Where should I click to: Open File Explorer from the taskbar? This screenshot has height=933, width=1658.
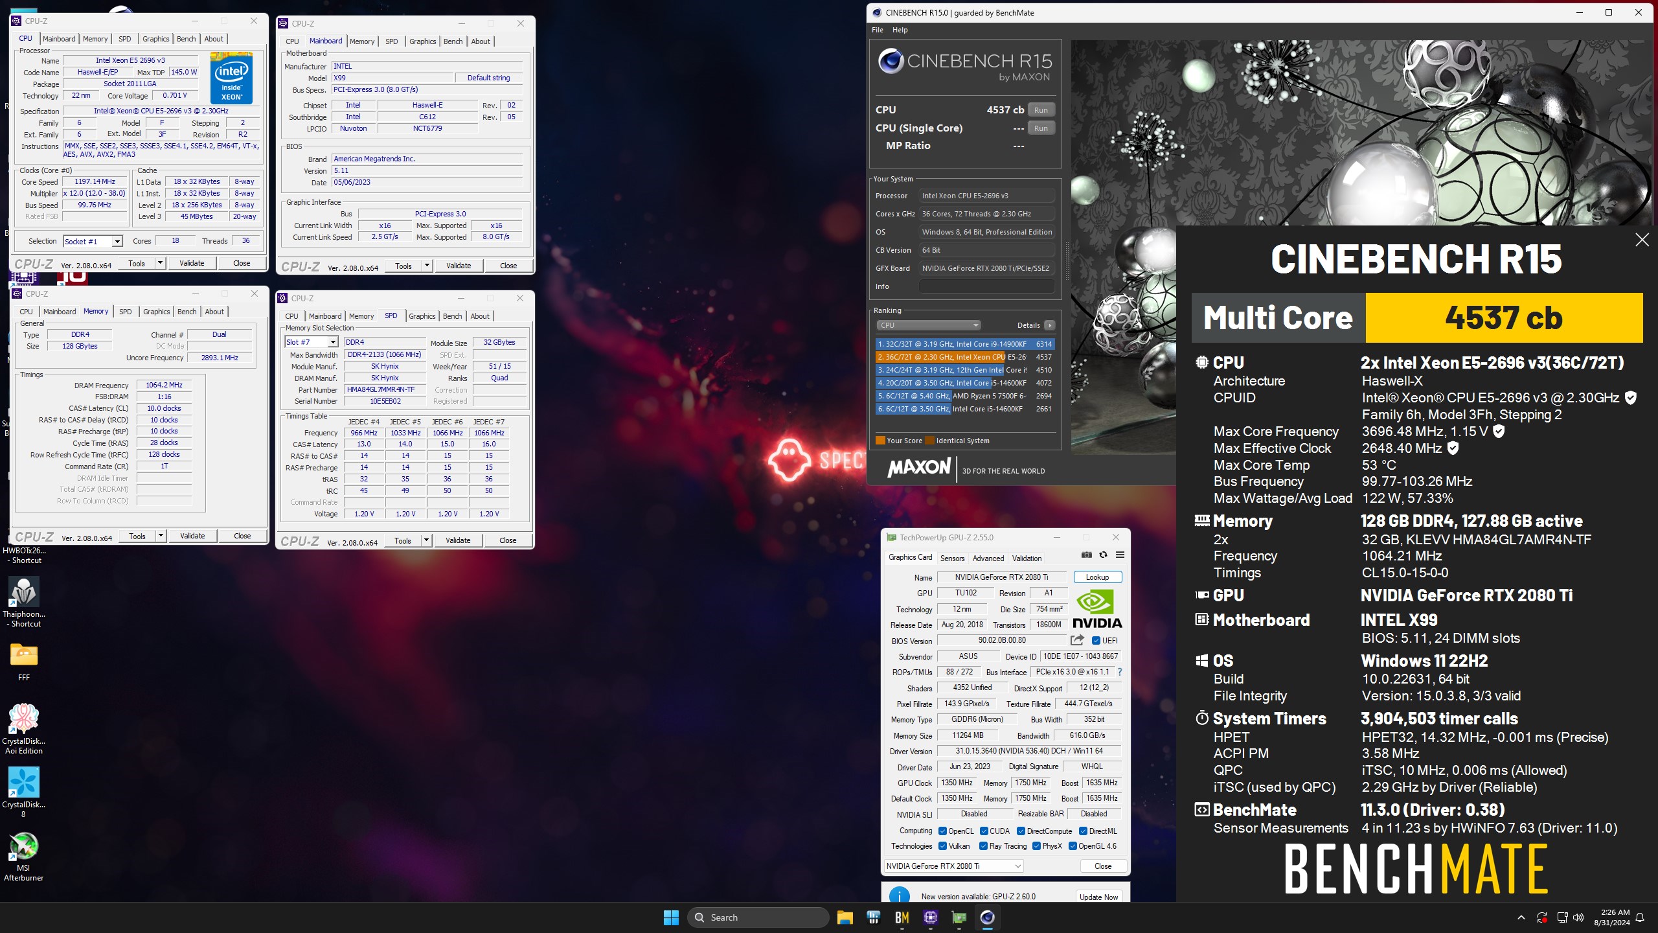845,917
